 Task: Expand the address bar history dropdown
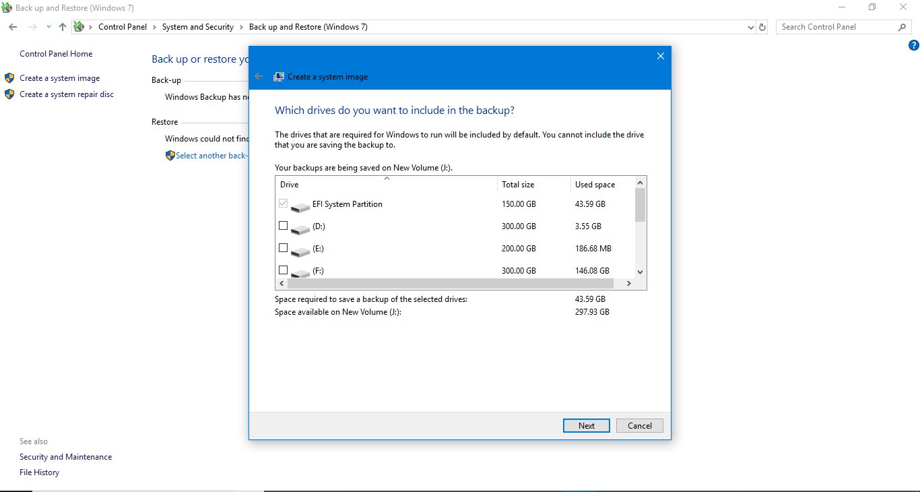pos(751,27)
